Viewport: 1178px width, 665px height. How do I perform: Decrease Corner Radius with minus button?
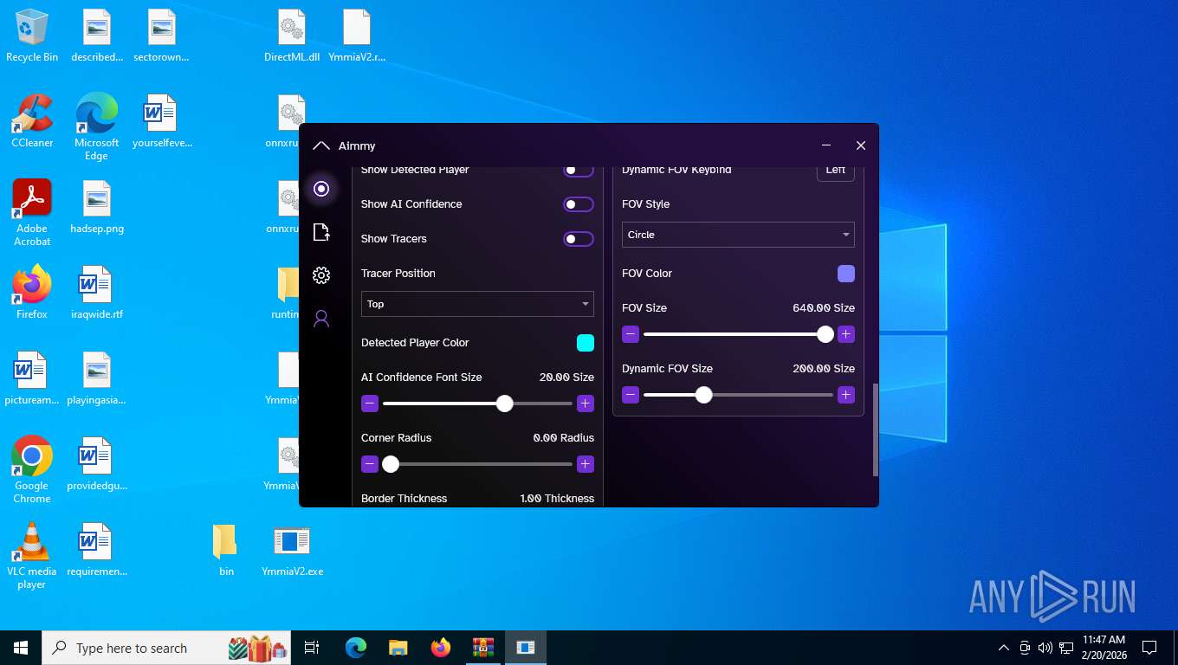[x=370, y=464]
